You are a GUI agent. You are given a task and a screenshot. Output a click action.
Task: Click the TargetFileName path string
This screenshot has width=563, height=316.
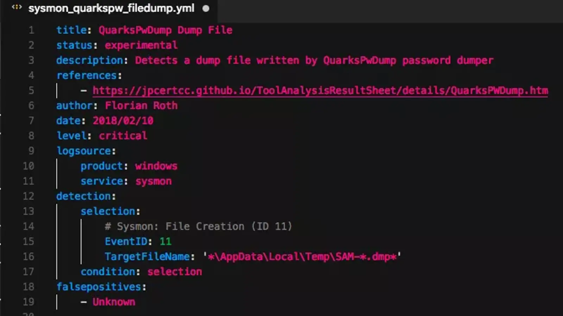pos(302,257)
